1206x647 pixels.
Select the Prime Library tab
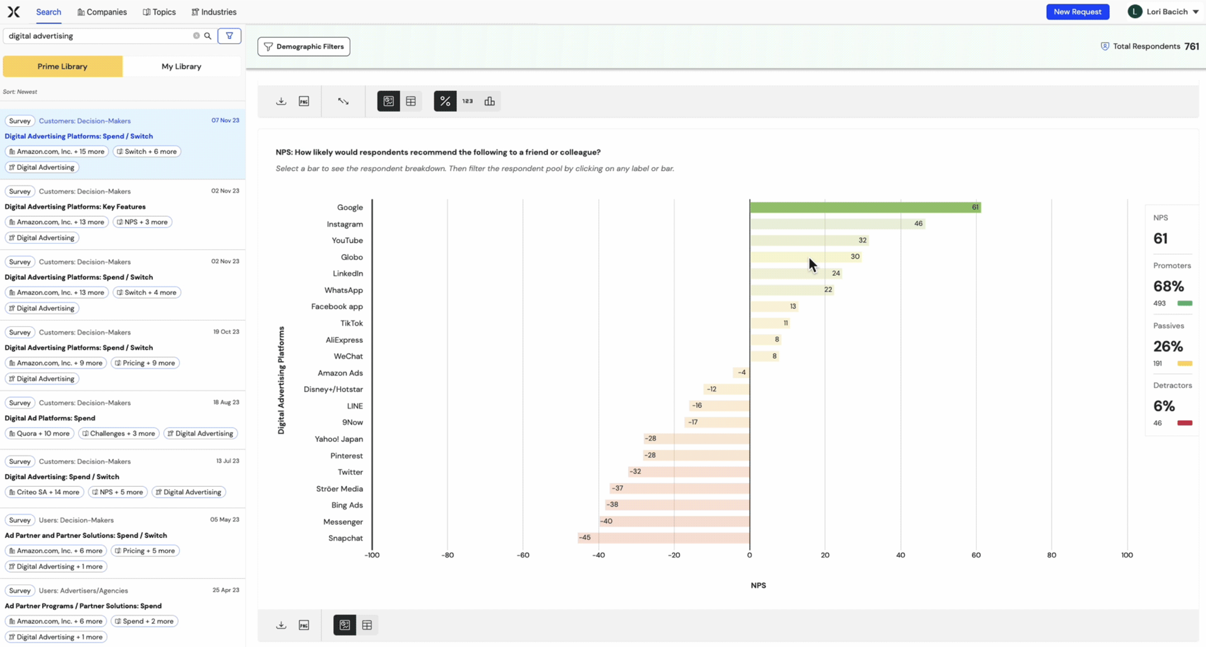[63, 67]
